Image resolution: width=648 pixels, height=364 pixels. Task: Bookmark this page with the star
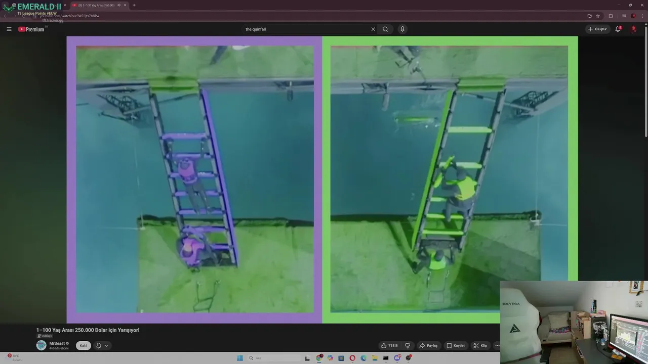pyautogui.click(x=598, y=16)
